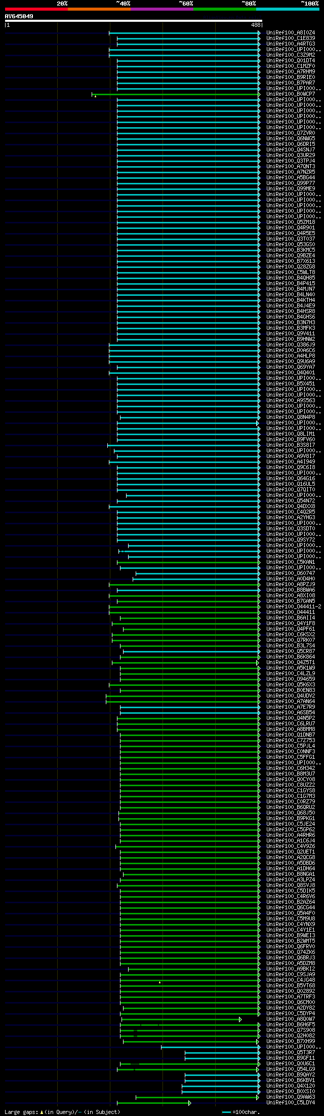Image resolution: width=324 pixels, height=1116 pixels.
Task: Select label UniRef100_A5BG44
Action: coord(291,177)
